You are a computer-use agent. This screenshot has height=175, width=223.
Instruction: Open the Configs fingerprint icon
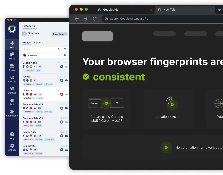coord(12,89)
